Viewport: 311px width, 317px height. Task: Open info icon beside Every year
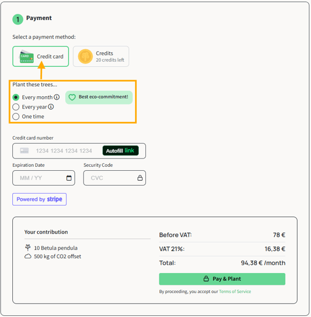point(51,107)
